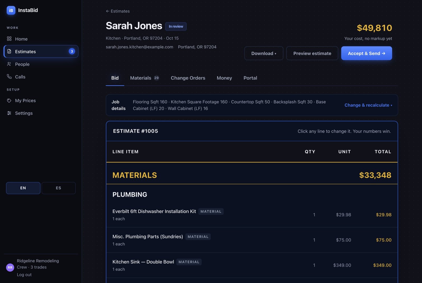The image size is (422, 283).
Task: Open Calls in sidebar
Action: point(41,77)
